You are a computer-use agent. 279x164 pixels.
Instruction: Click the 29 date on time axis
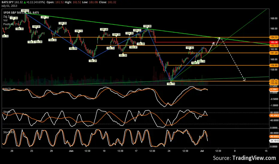[x=51, y=151]
